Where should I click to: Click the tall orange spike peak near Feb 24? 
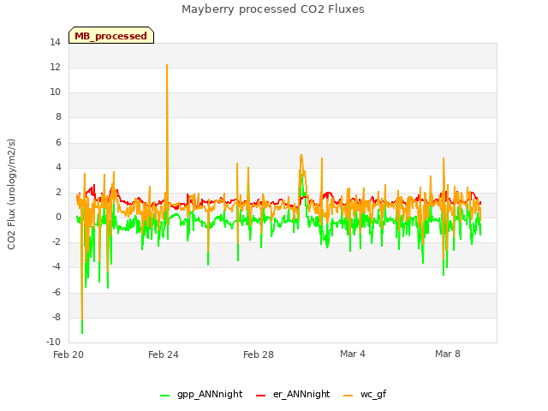pyautogui.click(x=167, y=65)
